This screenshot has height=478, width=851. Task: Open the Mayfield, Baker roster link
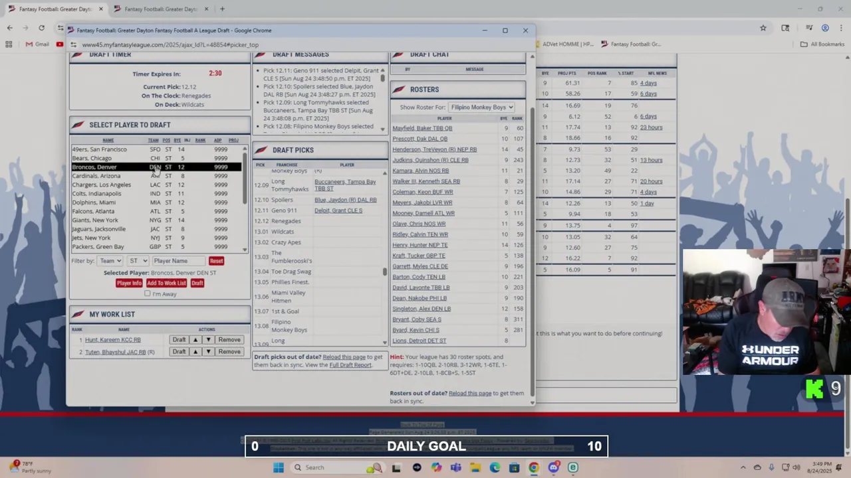click(x=422, y=128)
